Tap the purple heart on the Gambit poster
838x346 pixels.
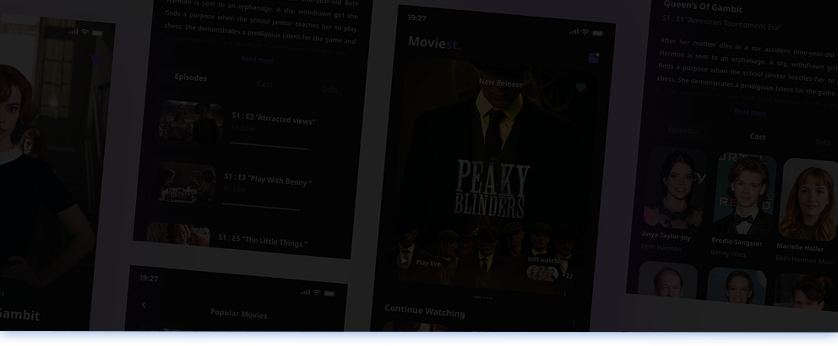96,60
